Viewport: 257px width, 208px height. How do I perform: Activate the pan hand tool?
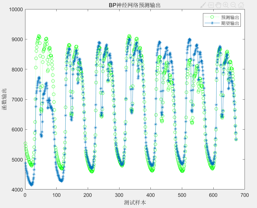coord(218,5)
